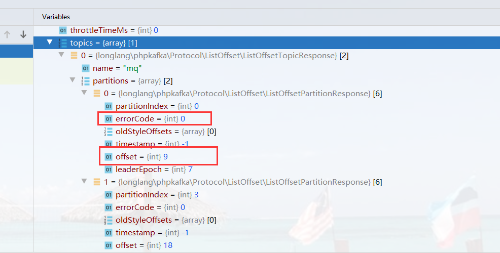Select the partitionIndex = 3 row
Image resolution: width=500 pixels, height=253 pixels.
pos(267,194)
